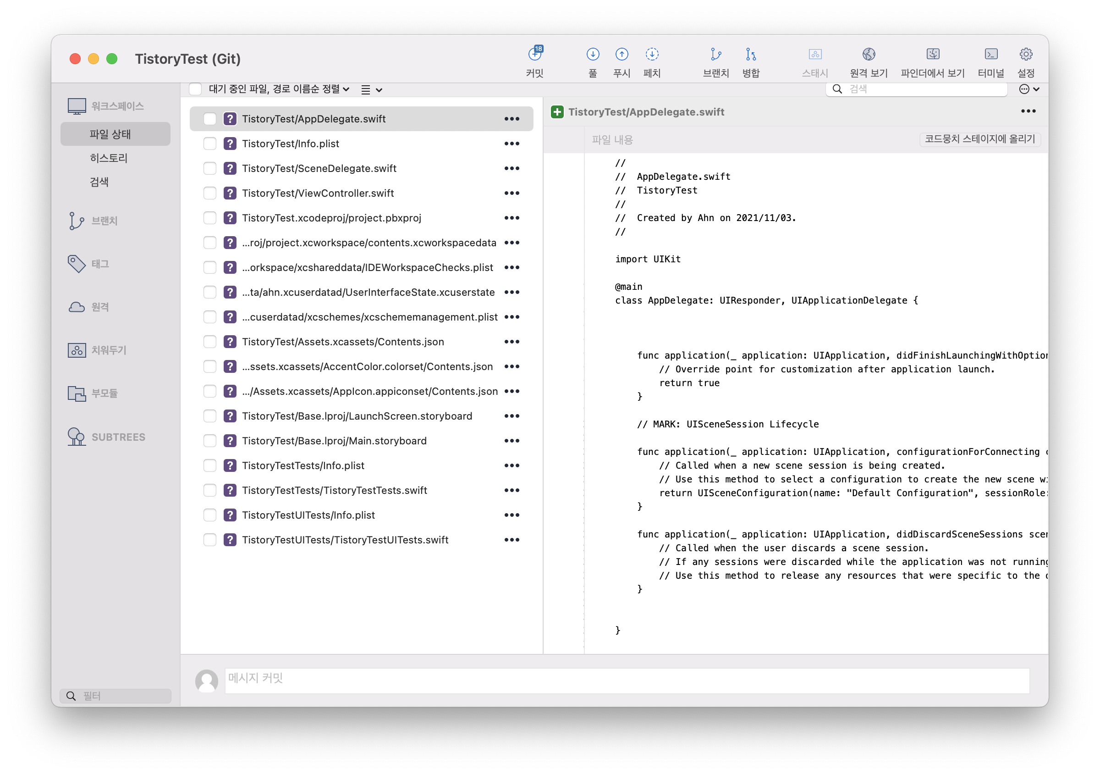Switch to the 히스토리 sidebar item
The image size is (1100, 775).
tap(109, 158)
